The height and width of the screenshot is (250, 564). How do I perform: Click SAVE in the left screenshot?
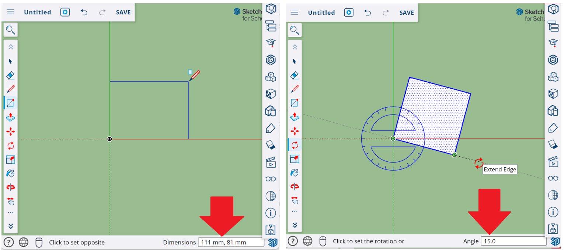[x=123, y=12]
